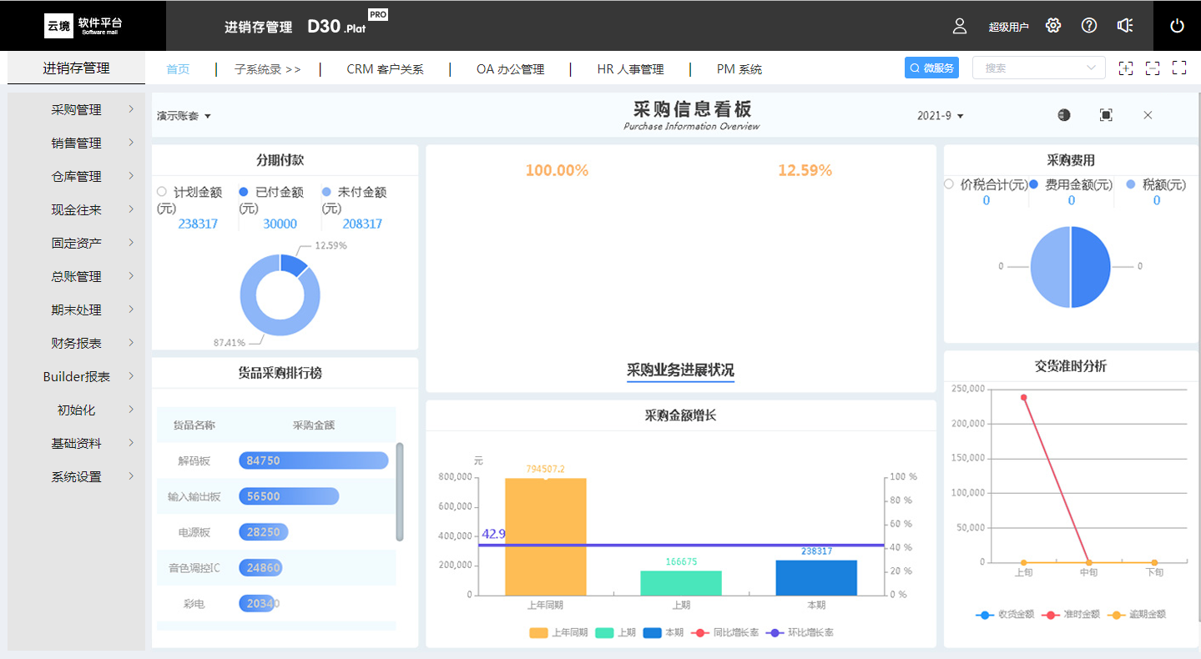The width and height of the screenshot is (1201, 659).
Task: Click the 搜索 search input field
Action: (x=1031, y=68)
